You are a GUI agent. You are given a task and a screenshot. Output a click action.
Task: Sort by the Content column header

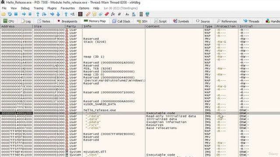pyautogui.click(x=174, y=26)
